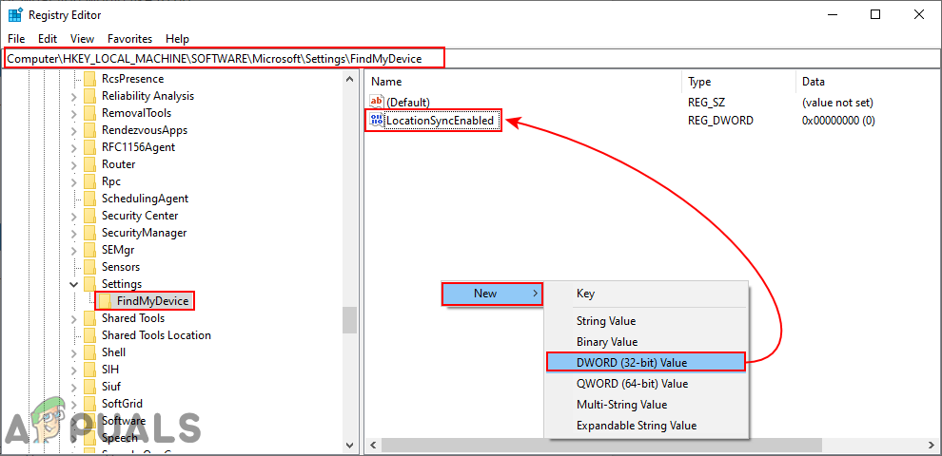The image size is (942, 456).
Task: Choose DWORD (32-bit) Value
Action: tap(646, 362)
